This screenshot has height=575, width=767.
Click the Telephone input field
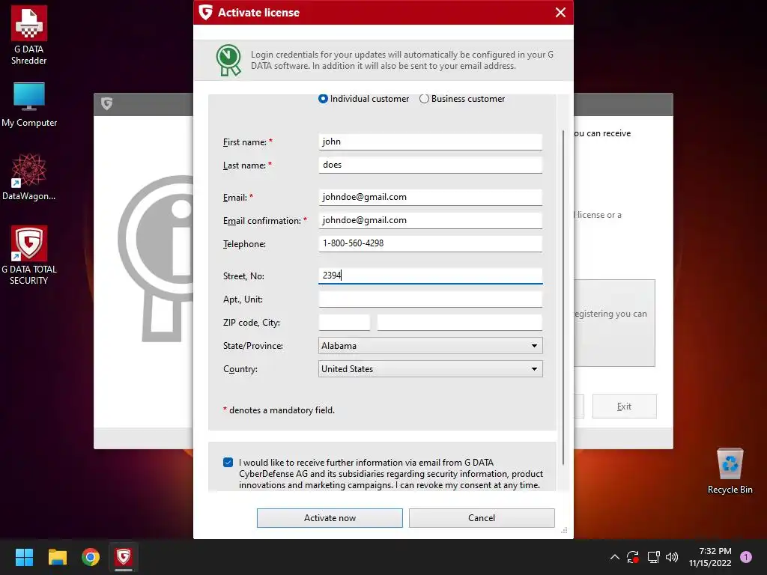(x=431, y=243)
